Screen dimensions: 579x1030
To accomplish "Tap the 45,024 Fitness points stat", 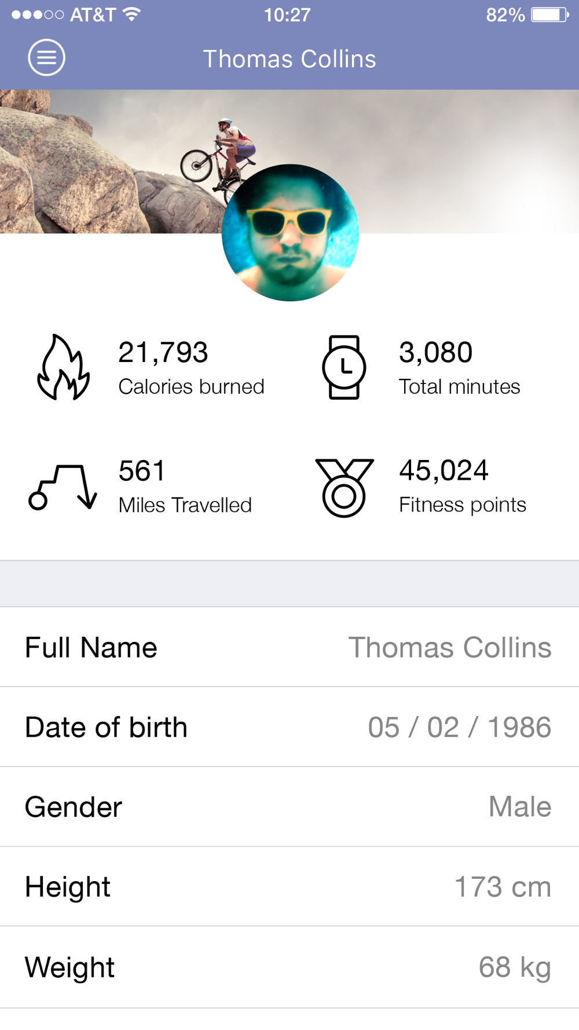I will pos(462,487).
